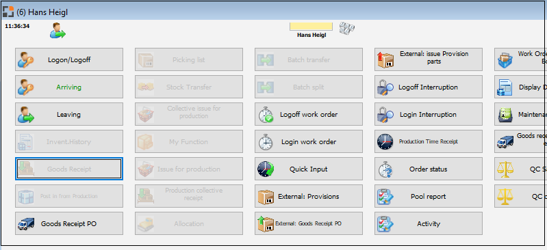Click the Login work order stopwatch icon
Image resolution: width=547 pixels, height=250 pixels.
pyautogui.click(x=266, y=141)
